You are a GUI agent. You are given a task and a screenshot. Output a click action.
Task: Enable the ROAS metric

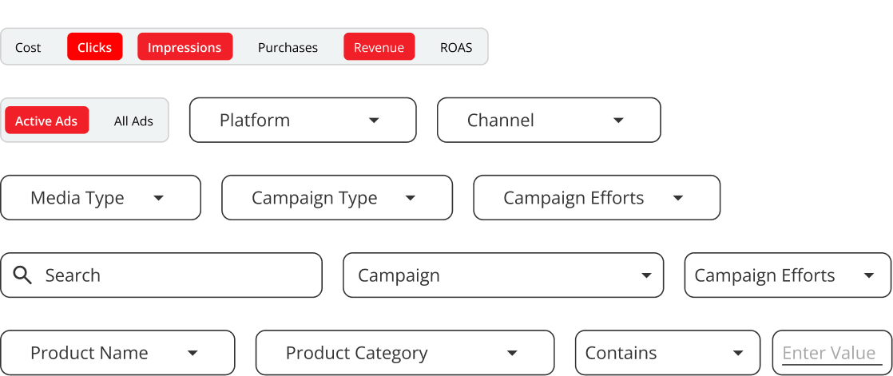[x=456, y=47]
